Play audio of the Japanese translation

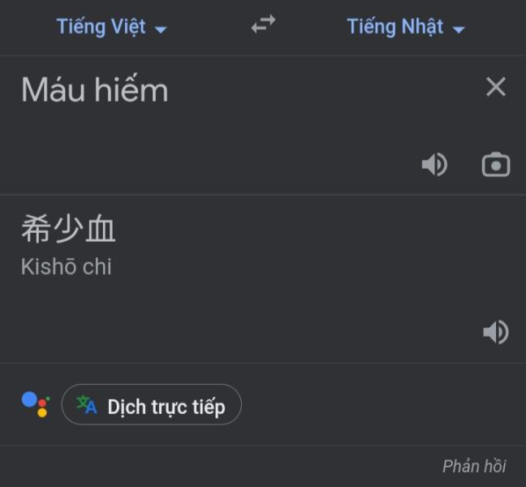click(496, 332)
